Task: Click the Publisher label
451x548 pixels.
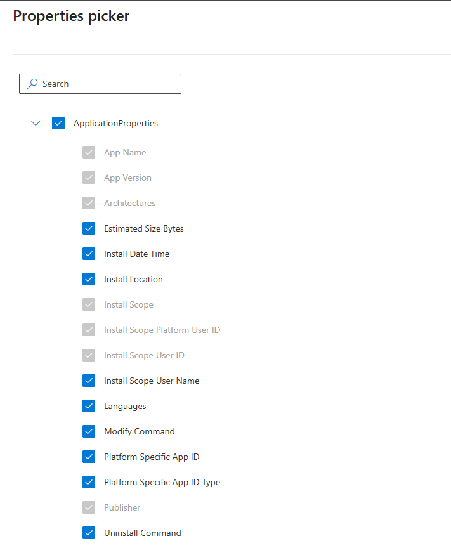Action: [122, 507]
